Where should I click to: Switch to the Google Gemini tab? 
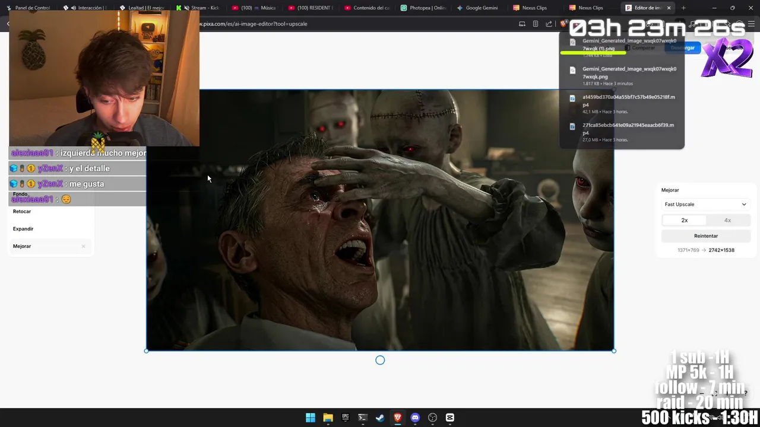pos(479,8)
